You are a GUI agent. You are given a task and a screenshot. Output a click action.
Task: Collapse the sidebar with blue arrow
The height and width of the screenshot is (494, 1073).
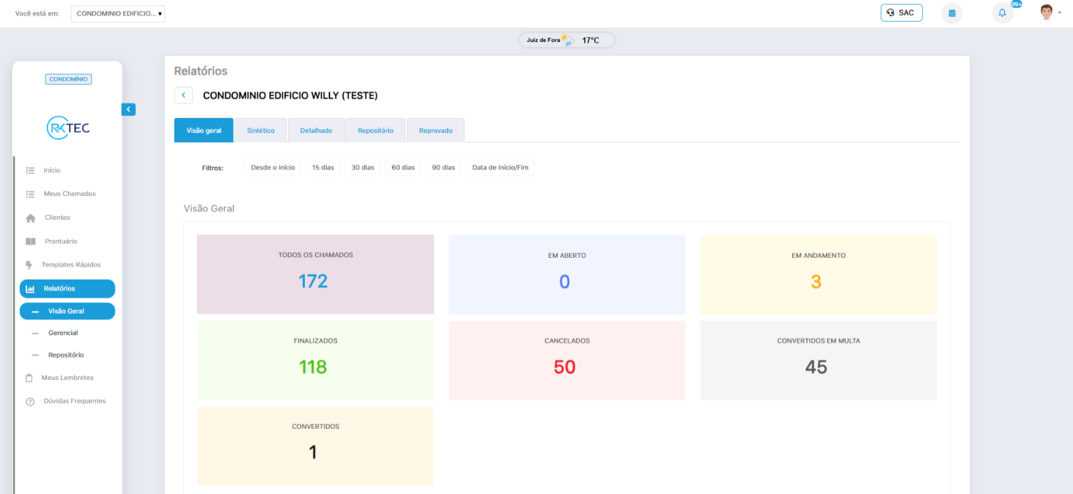point(128,109)
